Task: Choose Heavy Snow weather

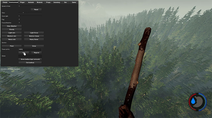Action: tap(34, 39)
